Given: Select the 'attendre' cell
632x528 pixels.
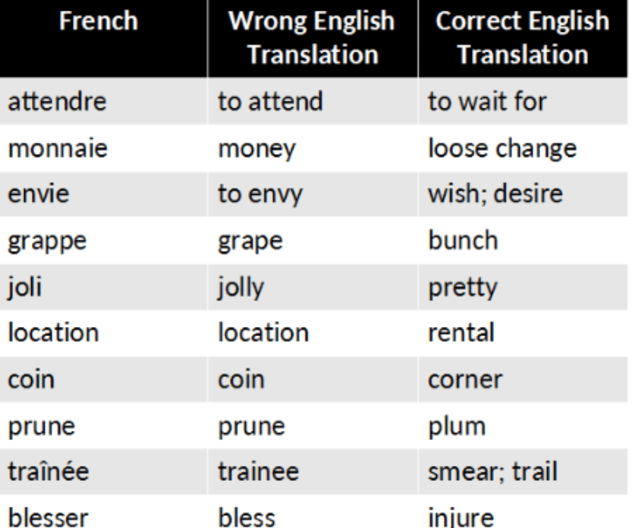Looking at the screenshot, I should 54,100.
